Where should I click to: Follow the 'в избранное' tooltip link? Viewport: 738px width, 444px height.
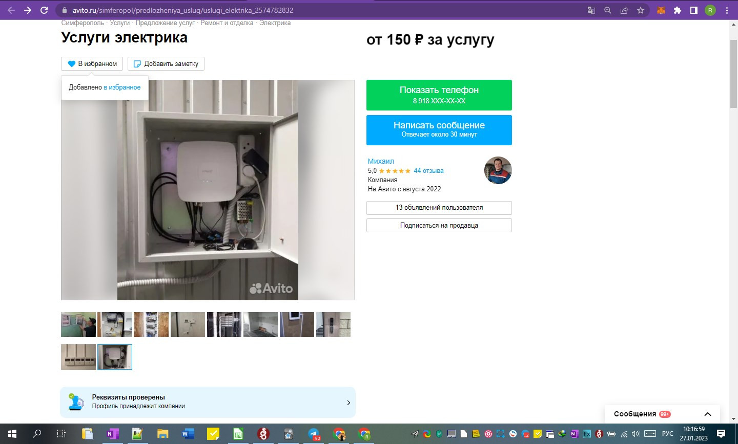(122, 87)
